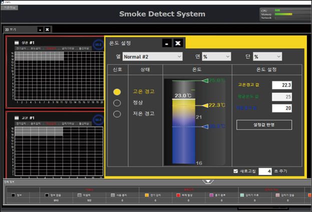Open the 연 % dropdown
The height and width of the screenshot is (212, 312).
pos(216,56)
